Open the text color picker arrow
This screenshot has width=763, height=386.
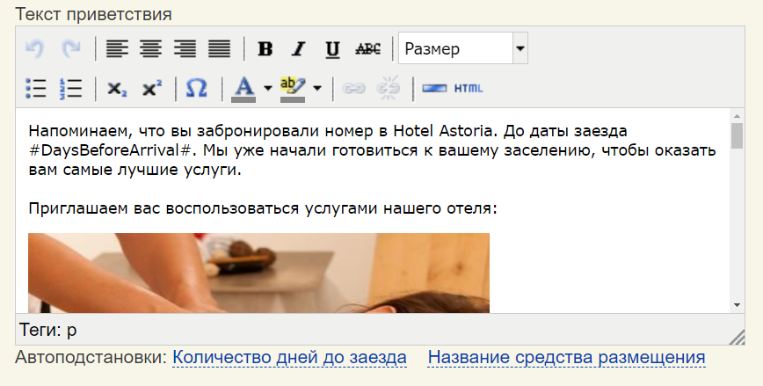coord(267,89)
